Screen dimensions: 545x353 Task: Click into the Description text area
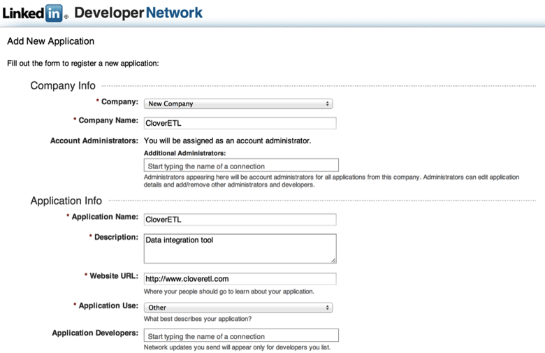click(240, 248)
